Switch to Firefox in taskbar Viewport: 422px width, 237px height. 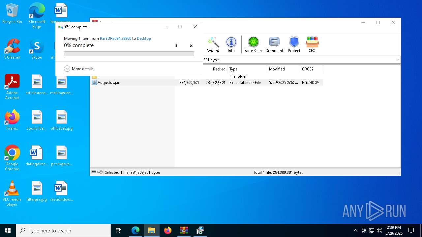(x=168, y=230)
